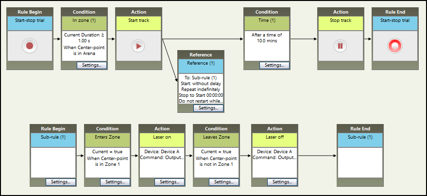Viewport: 427px width, 196px height.
Task: Click the Rule Begin header above Start-stop trial
Action: (x=30, y=12)
